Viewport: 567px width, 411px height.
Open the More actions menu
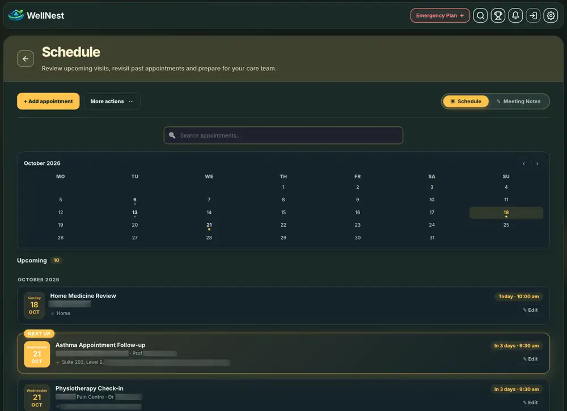[112, 101]
